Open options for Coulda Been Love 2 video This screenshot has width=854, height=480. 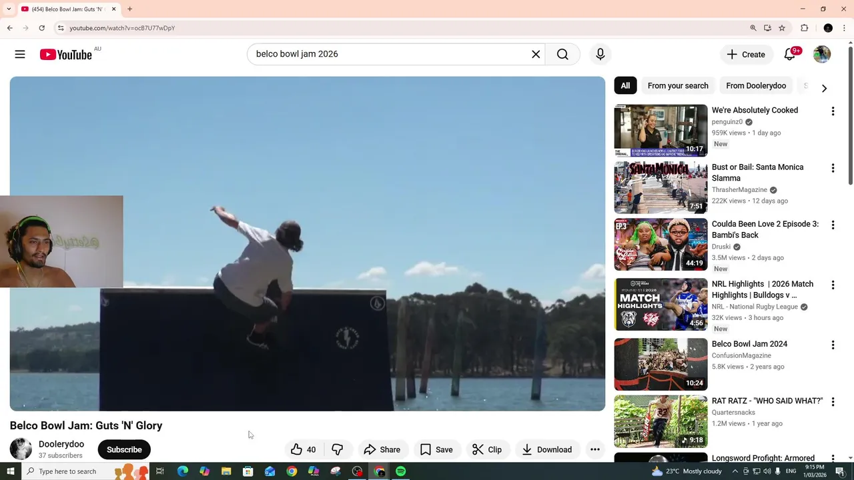tap(833, 225)
